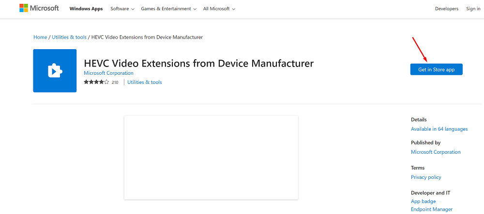This screenshot has width=484, height=214.
Task: Click the App badge link
Action: point(423,201)
